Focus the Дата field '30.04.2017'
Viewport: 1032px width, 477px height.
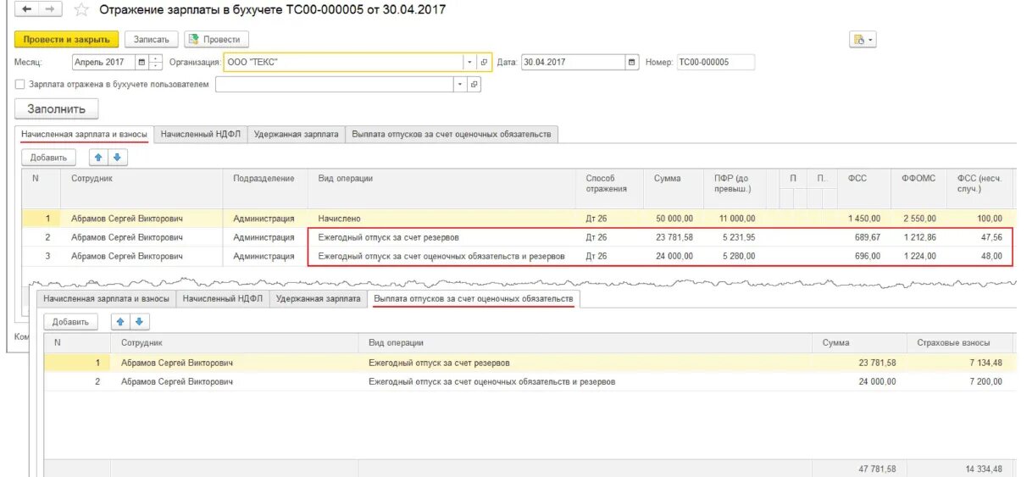tap(573, 62)
